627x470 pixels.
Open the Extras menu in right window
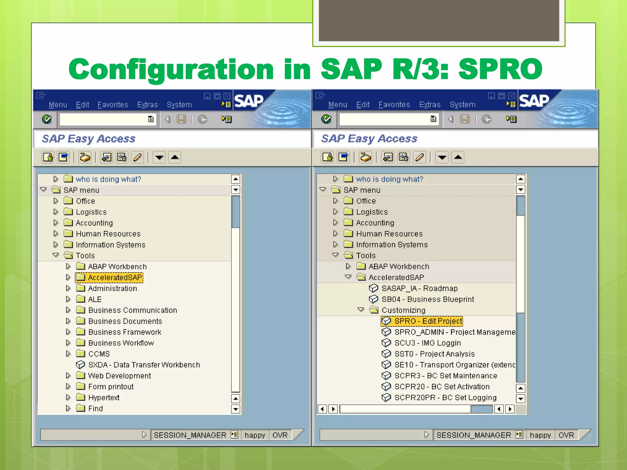pos(430,105)
